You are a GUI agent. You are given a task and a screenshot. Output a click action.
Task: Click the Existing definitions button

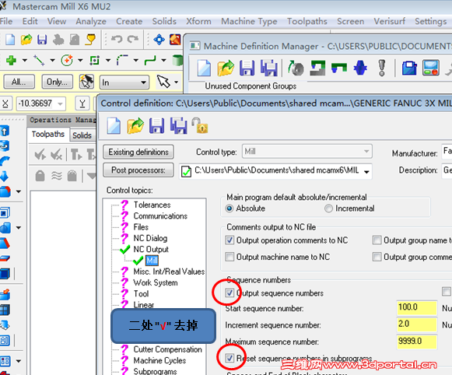point(138,152)
